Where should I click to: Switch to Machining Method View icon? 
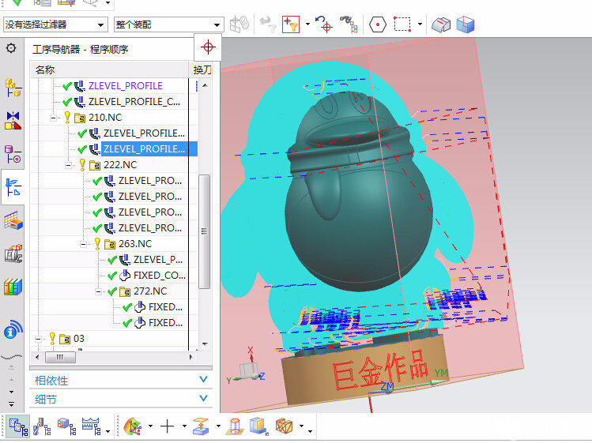tap(92, 426)
